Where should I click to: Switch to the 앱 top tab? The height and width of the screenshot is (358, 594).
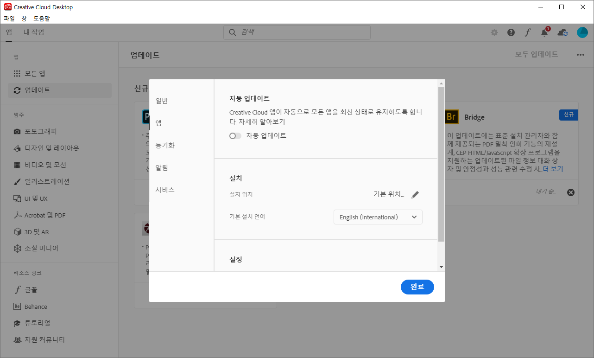[9, 32]
